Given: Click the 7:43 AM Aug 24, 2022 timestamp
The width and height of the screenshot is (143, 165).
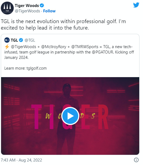Looking at the screenshot, I should [x=21, y=160].
